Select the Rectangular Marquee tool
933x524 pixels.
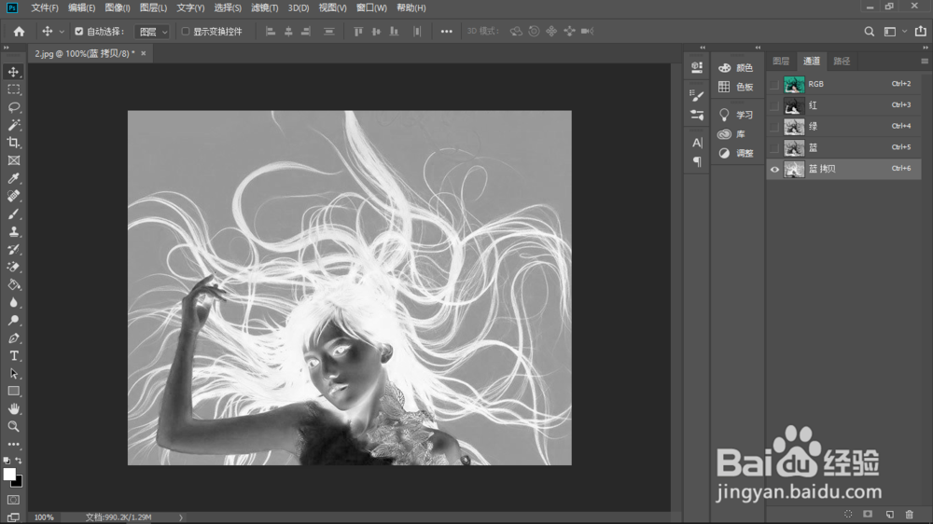click(14, 90)
